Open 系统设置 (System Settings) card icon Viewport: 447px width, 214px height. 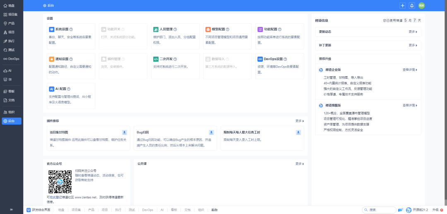coord(52,29)
